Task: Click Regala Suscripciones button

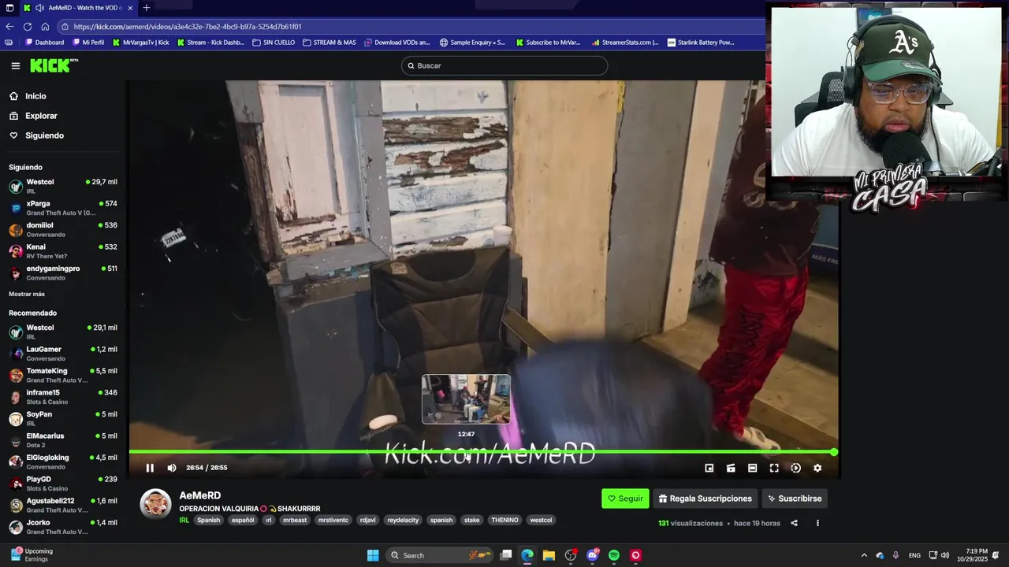Action: click(x=705, y=498)
